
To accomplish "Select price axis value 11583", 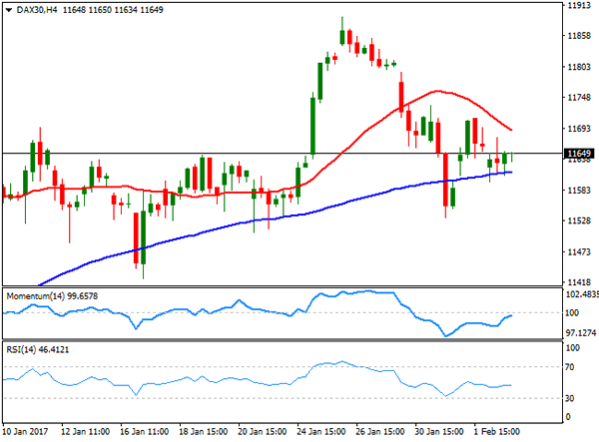I will (x=579, y=191).
